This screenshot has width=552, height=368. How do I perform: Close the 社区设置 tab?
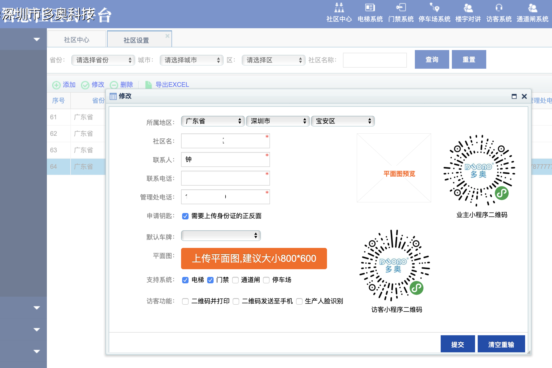pyautogui.click(x=167, y=35)
